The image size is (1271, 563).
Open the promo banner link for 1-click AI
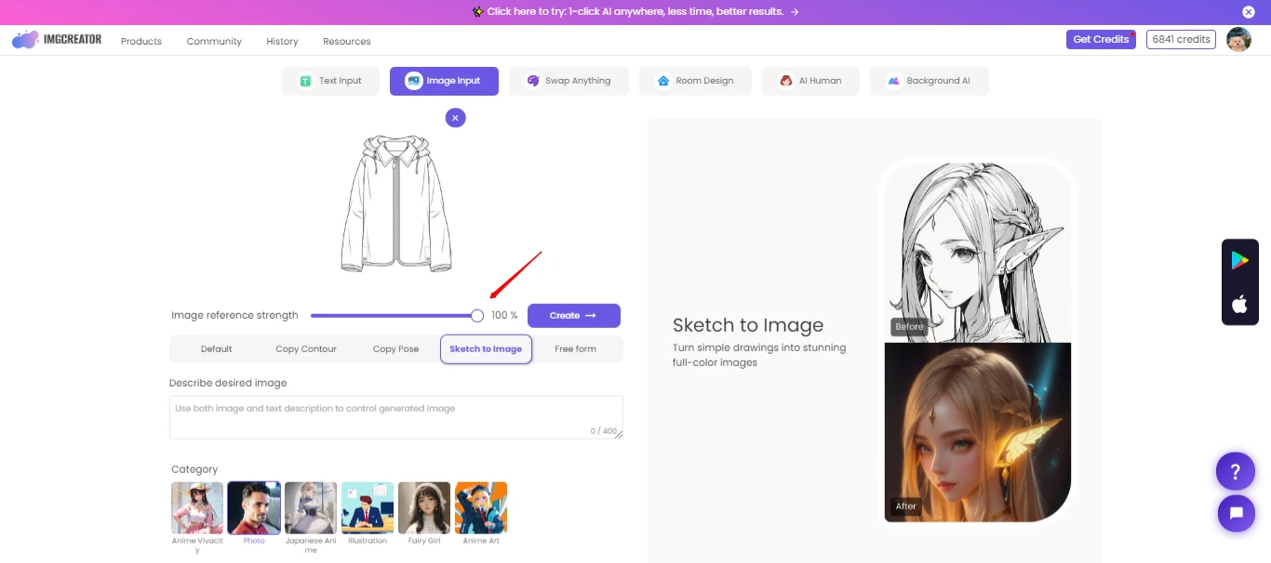coord(635,12)
